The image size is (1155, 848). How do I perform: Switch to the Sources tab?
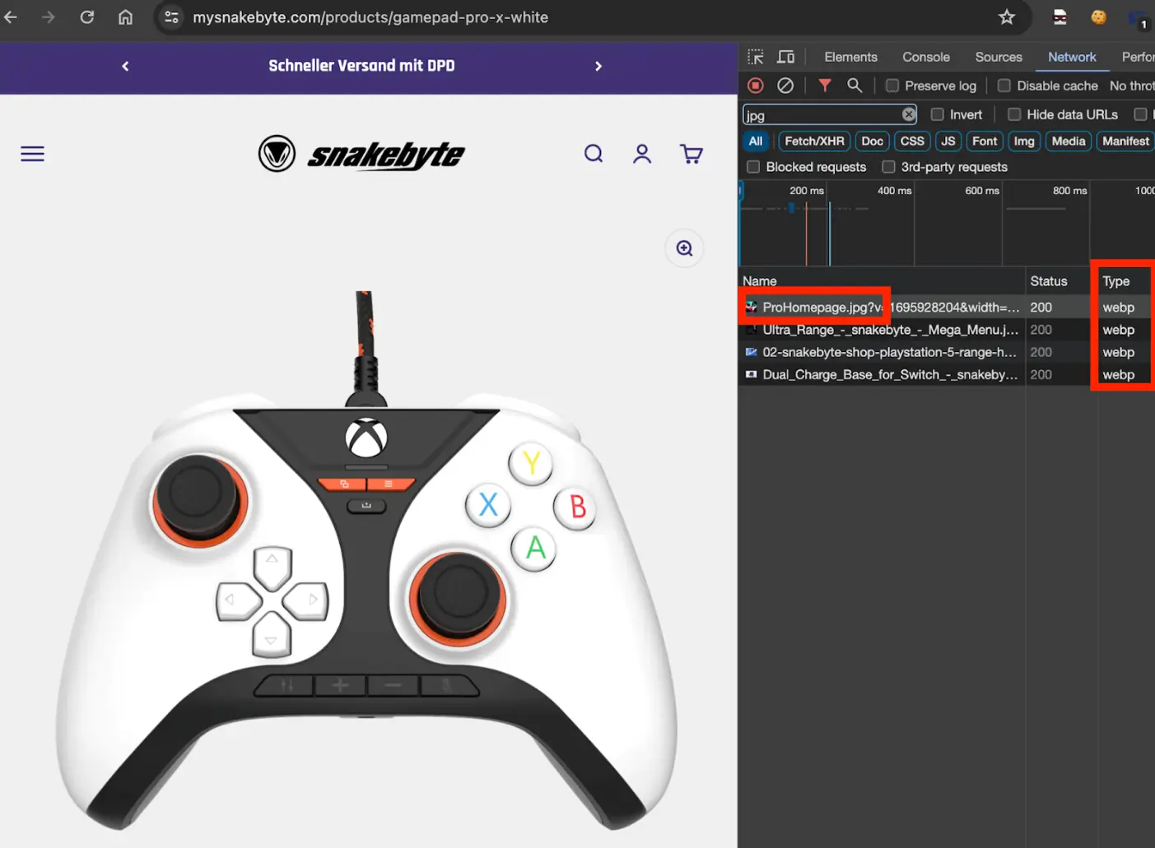click(998, 57)
